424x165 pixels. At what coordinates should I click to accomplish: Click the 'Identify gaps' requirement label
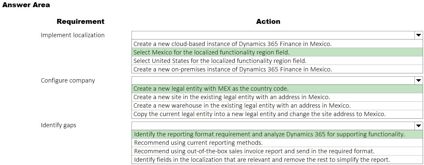click(59, 125)
